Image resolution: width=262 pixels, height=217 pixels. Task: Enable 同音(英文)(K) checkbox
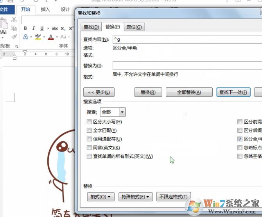tap(89, 148)
